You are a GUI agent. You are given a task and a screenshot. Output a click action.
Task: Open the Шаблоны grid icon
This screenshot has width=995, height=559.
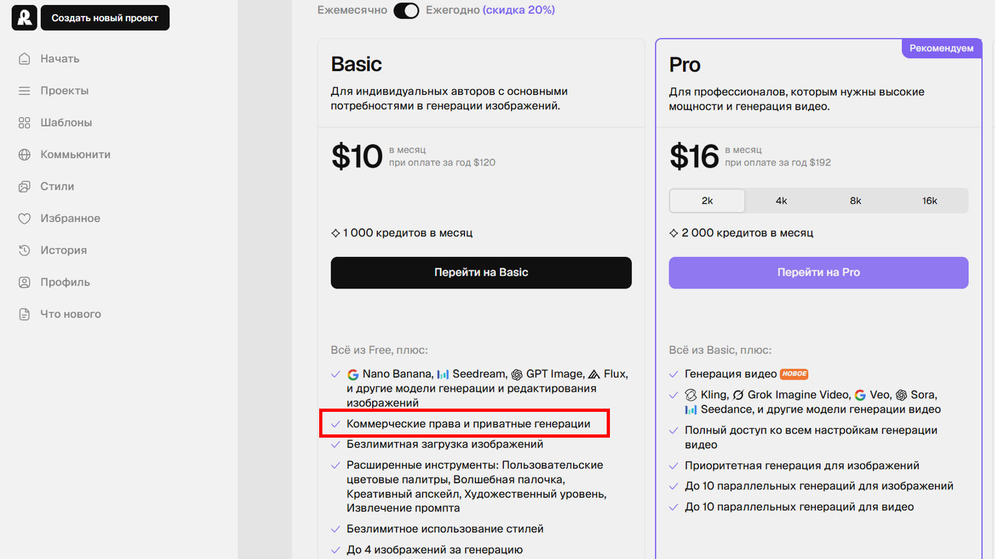(25, 123)
